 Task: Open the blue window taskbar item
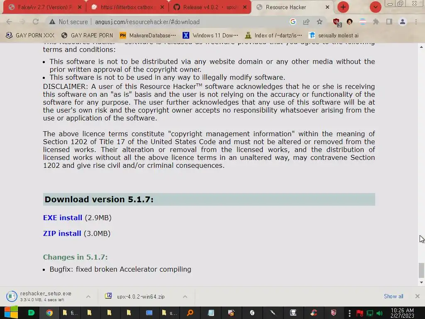[x=149, y=313]
